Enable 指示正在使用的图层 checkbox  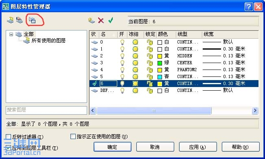point(73,136)
